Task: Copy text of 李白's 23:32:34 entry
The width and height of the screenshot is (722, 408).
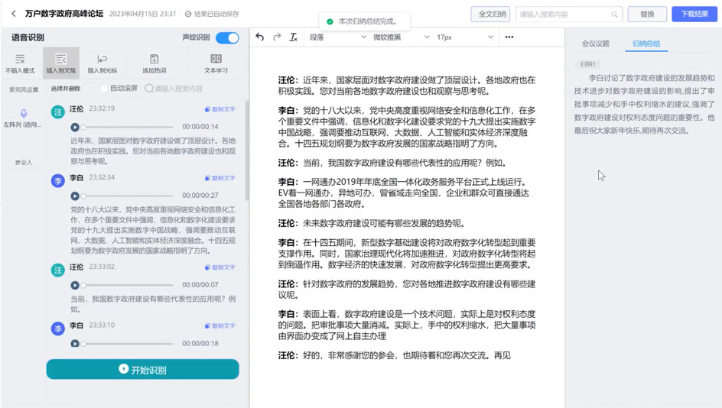Action: coord(220,178)
